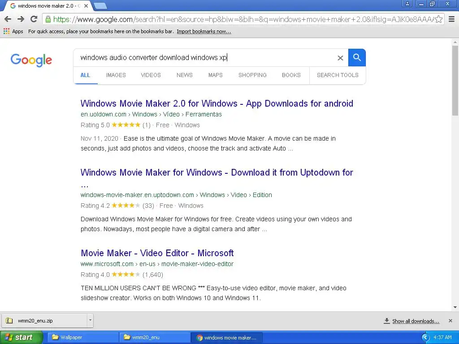The height and width of the screenshot is (344, 459).
Task: Switch to the wmm20_enu folder in taskbar
Action: pos(155,337)
